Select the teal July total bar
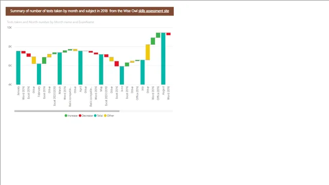 142,72
